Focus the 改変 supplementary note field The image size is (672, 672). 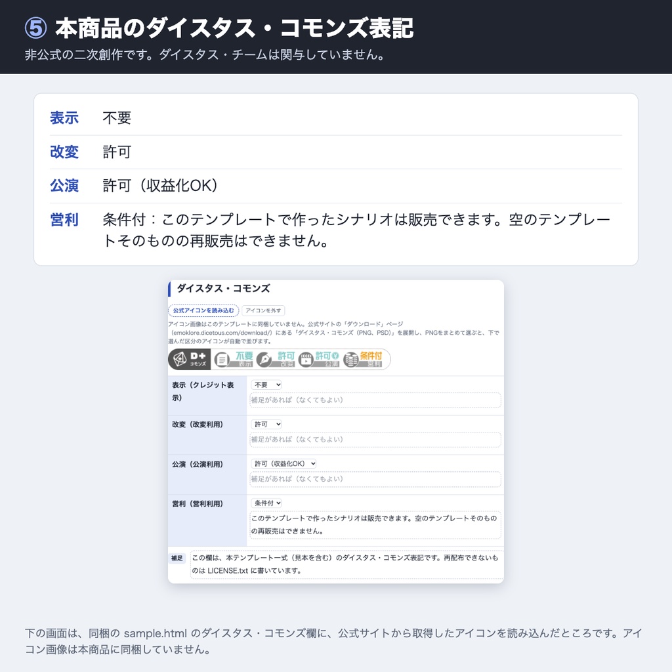tap(375, 439)
